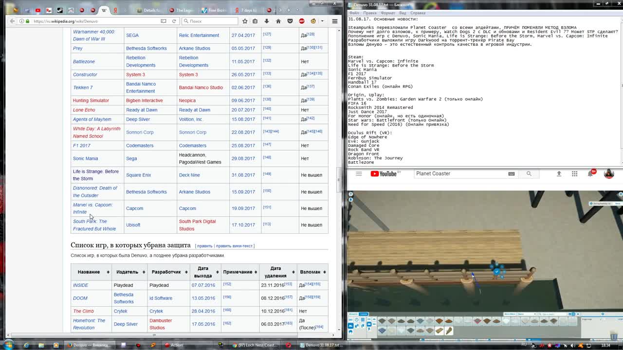Image resolution: width=623 pixels, height=350 pixels.
Task: Sort table by Дата удаления column
Action: (x=277, y=272)
